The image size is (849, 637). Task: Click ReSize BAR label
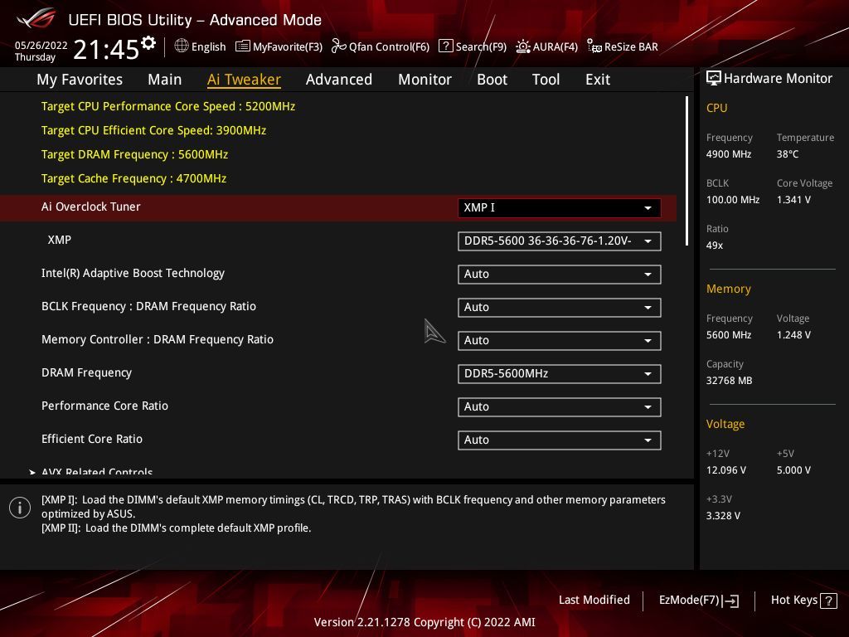coord(631,47)
